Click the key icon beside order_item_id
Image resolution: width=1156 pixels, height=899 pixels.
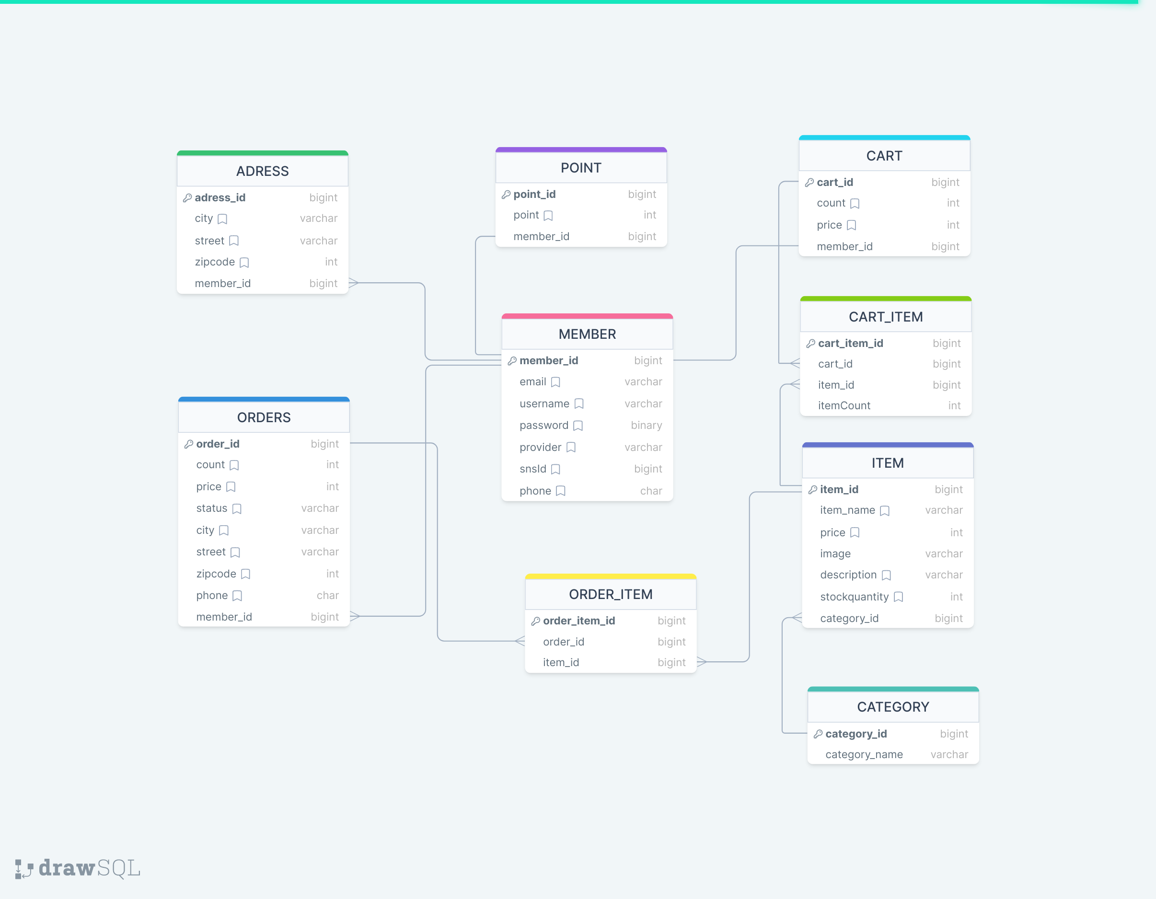click(x=536, y=621)
